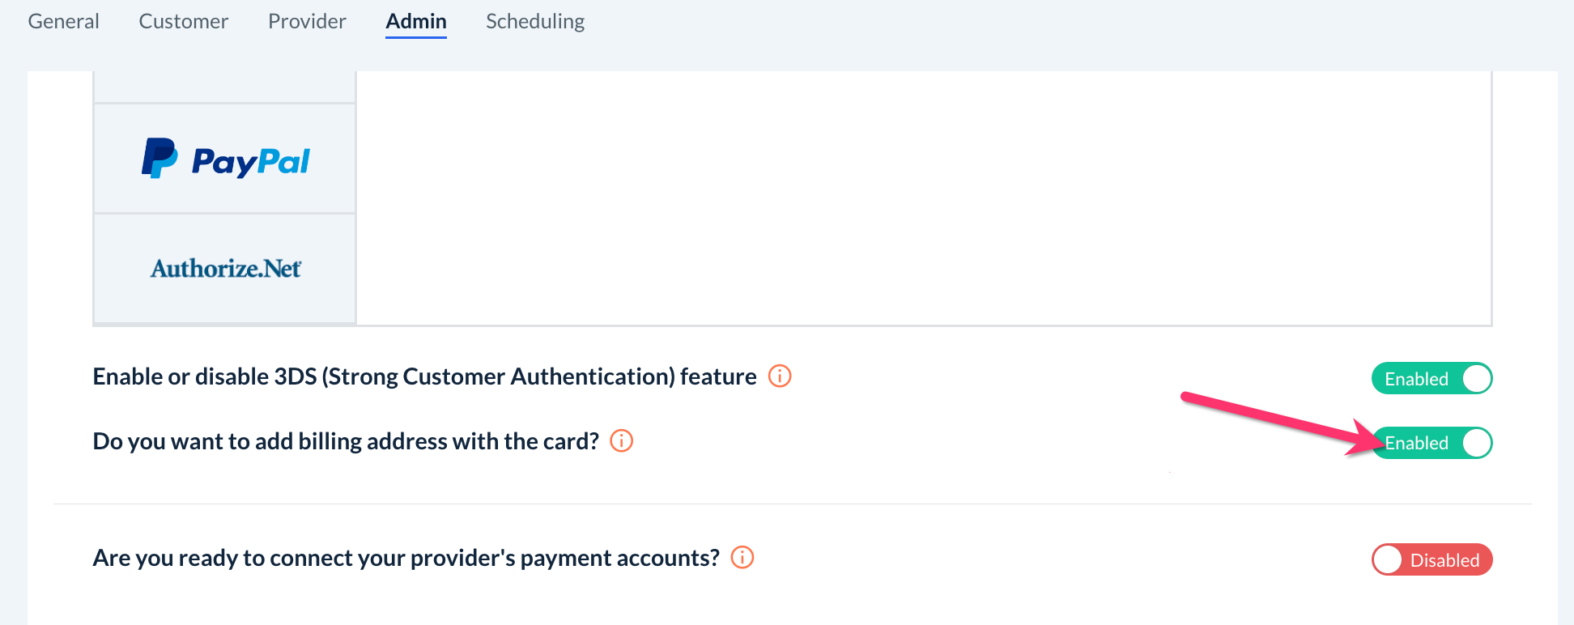Open the Scheduling tab
Screen dimensions: 1574x625
[535, 21]
